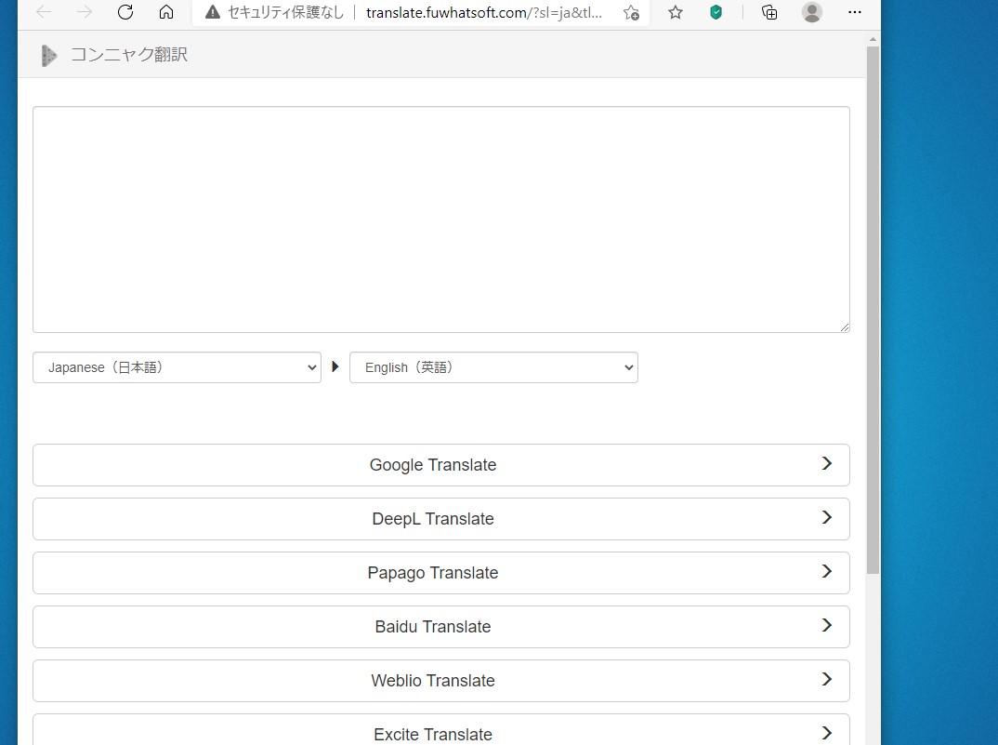
Task: Reload the page with refresh icon
Action: point(125,12)
